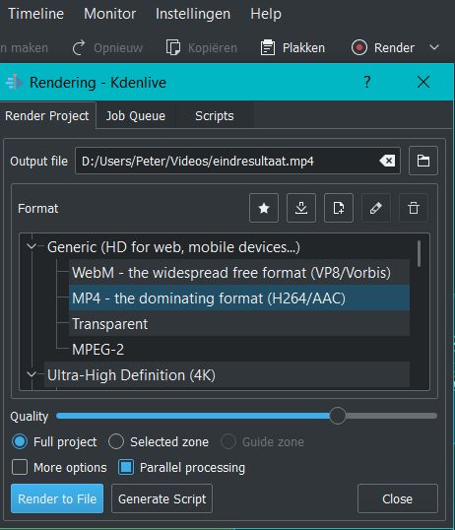Toggle the Parallel processing checkbox
Image resolution: width=455 pixels, height=530 pixels.
tap(126, 468)
